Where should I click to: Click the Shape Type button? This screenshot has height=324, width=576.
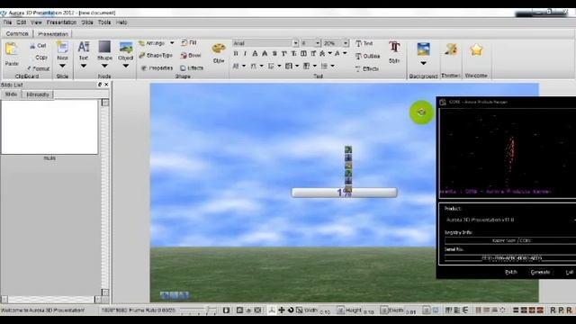(x=156, y=56)
